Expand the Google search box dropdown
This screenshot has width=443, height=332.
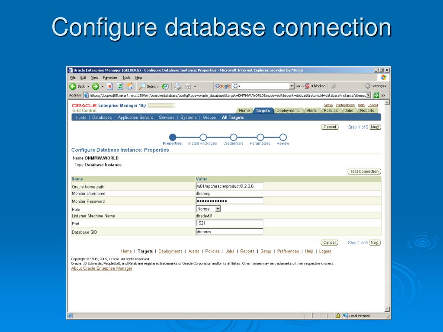(292, 86)
